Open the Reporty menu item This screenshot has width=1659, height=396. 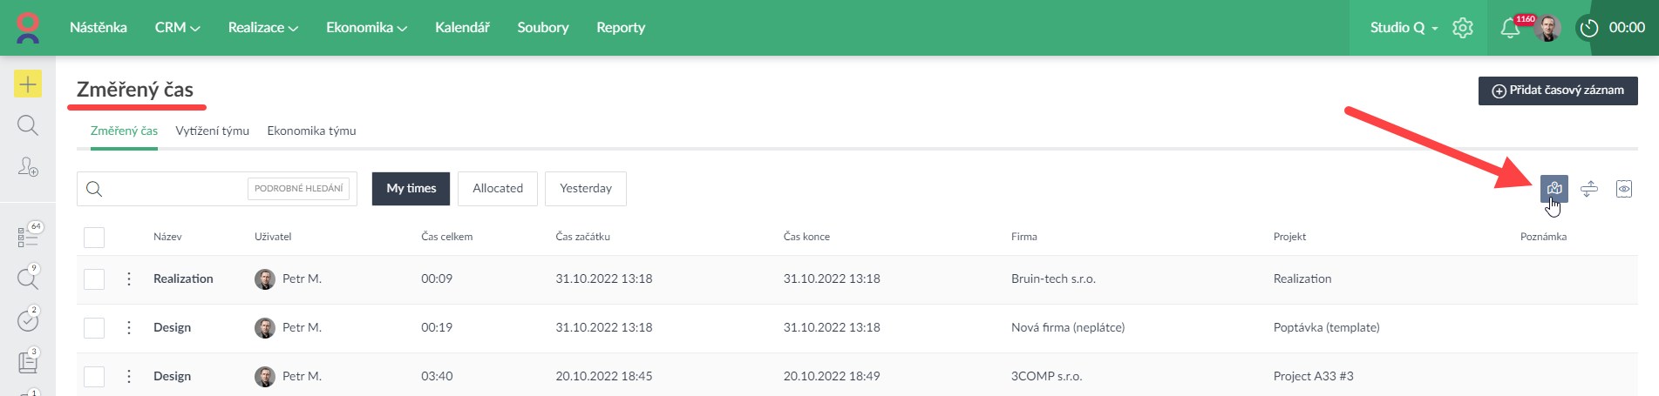pos(621,28)
